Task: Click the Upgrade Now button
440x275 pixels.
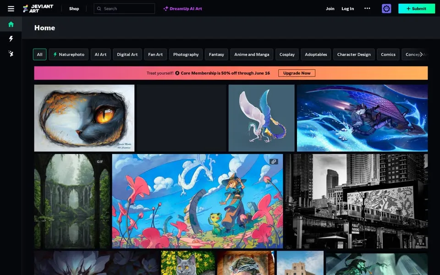Action: tap(297, 73)
